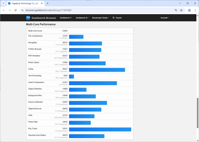199x142 pixels.
Task: Click the URL address bar field
Action: [98, 10]
